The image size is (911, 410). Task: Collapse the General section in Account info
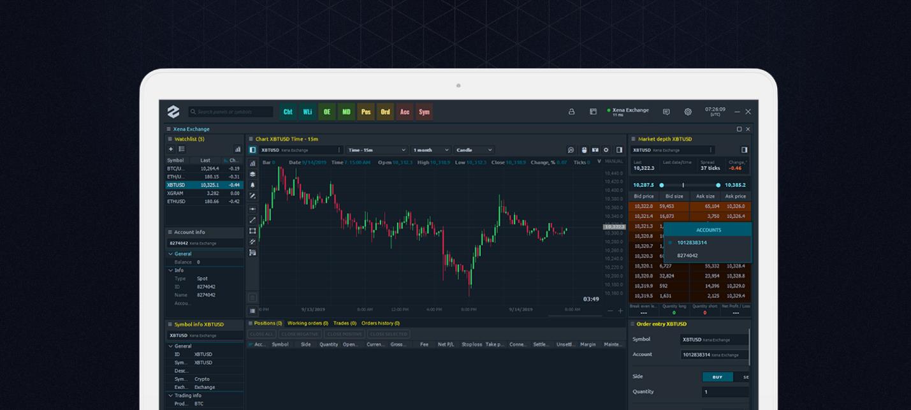[171, 254]
